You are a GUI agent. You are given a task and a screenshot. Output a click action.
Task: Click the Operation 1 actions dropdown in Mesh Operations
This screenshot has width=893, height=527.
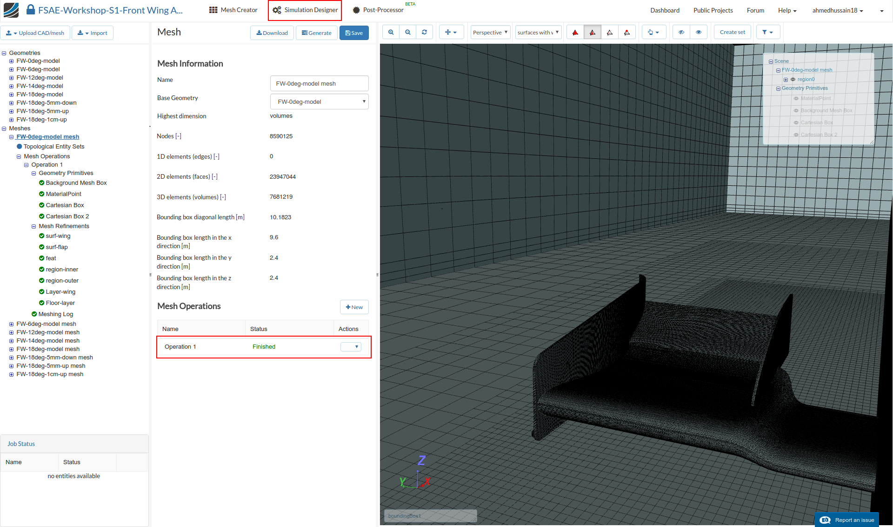click(x=351, y=347)
